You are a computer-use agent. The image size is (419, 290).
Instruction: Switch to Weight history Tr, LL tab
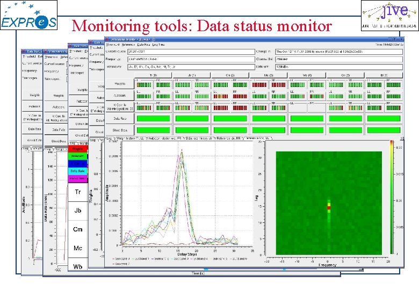tap(130, 139)
